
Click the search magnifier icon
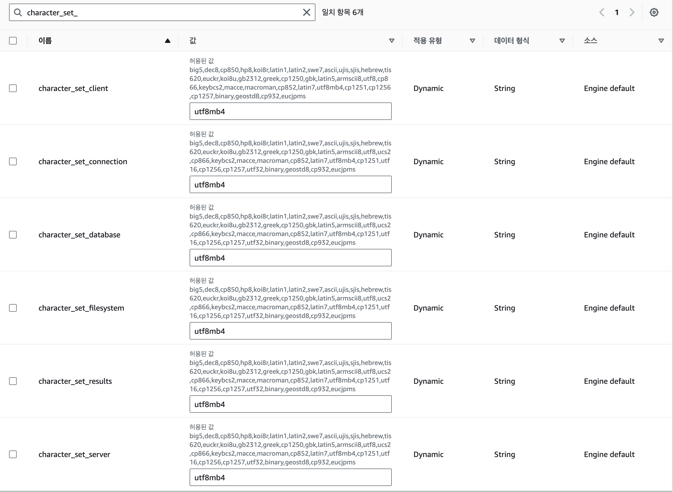tap(18, 13)
